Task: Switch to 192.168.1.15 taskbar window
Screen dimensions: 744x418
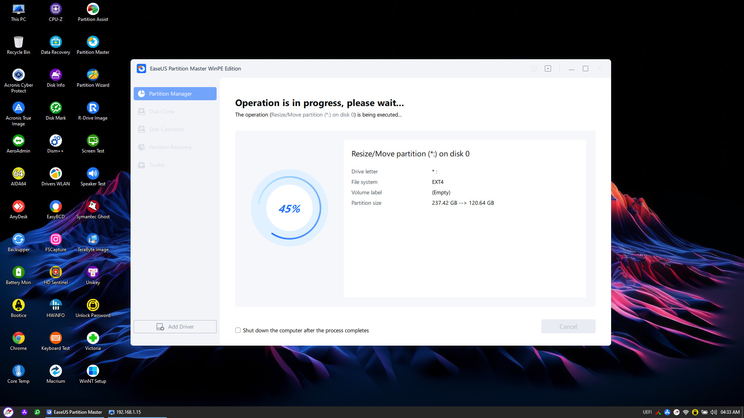Action: pos(125,412)
